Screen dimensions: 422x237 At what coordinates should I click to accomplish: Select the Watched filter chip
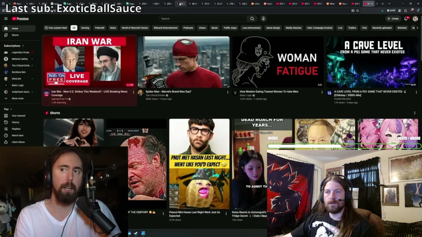click(x=402, y=28)
